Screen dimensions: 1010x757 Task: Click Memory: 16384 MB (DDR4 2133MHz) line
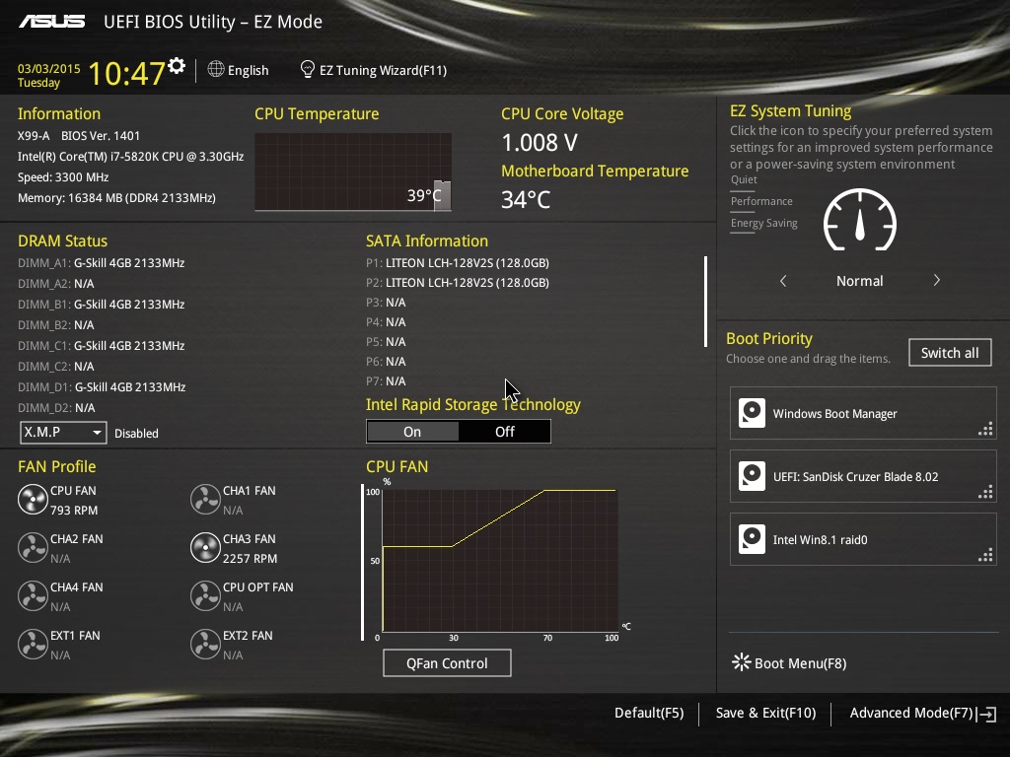coord(116,197)
